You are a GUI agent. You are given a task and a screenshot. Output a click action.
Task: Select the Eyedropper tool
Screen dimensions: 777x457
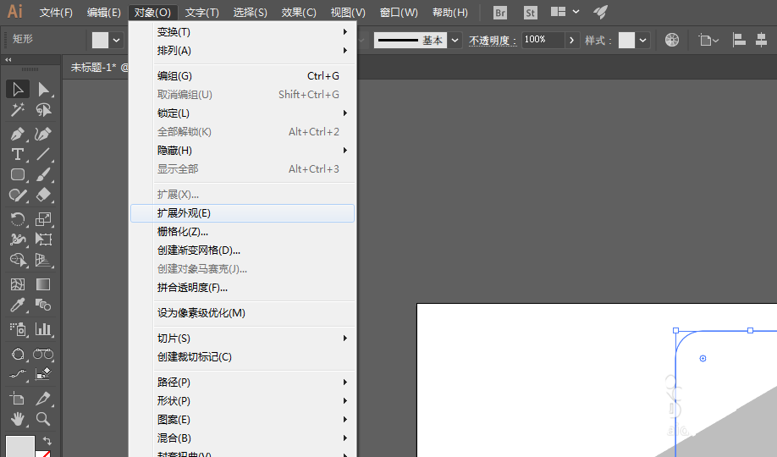pyautogui.click(x=18, y=305)
